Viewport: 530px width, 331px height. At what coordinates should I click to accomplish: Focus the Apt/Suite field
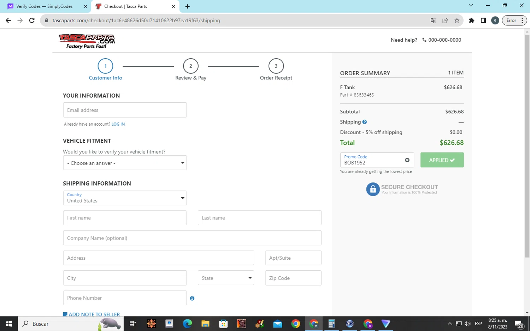[293, 258]
